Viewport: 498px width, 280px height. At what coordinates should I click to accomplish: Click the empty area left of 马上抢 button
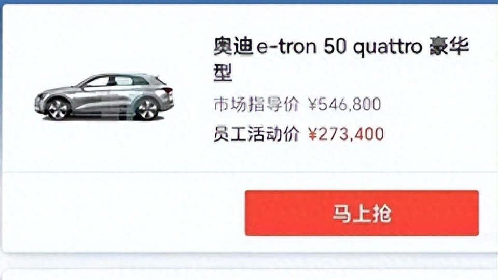click(124, 213)
